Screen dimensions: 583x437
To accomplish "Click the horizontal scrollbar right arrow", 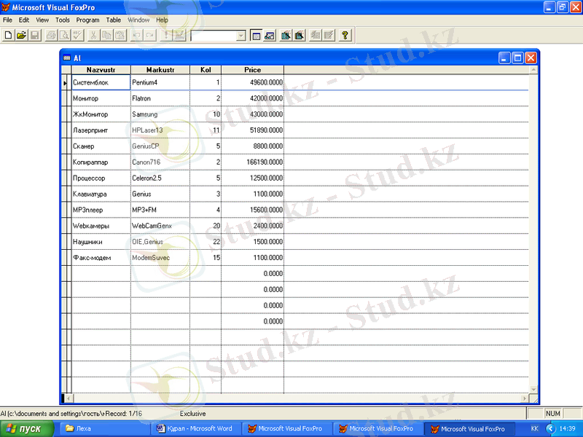I will (x=525, y=398).
